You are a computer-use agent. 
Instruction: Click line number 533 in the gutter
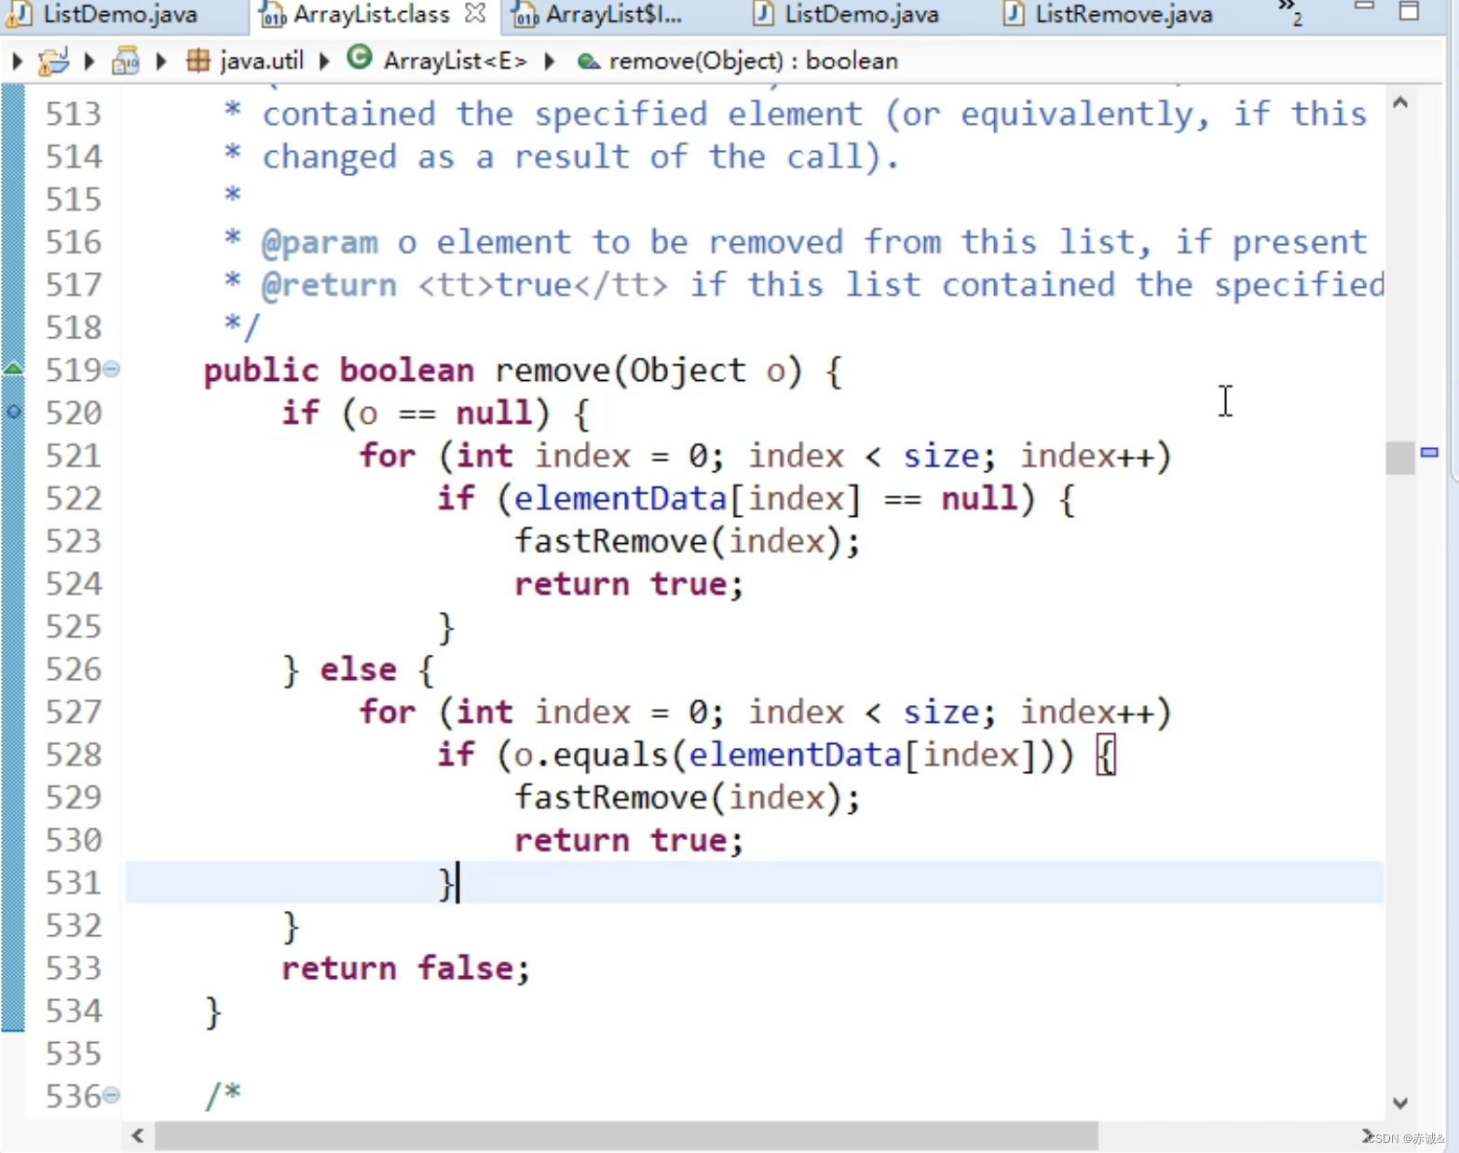74,968
